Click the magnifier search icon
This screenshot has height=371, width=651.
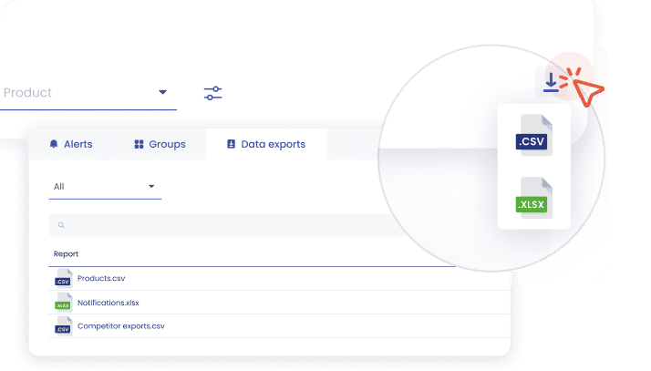click(61, 225)
